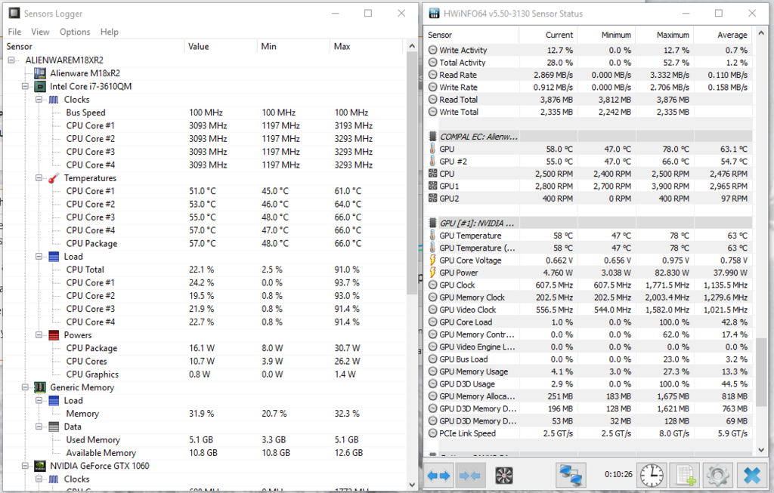Select the Available Memory row

pyautogui.click(x=204, y=452)
